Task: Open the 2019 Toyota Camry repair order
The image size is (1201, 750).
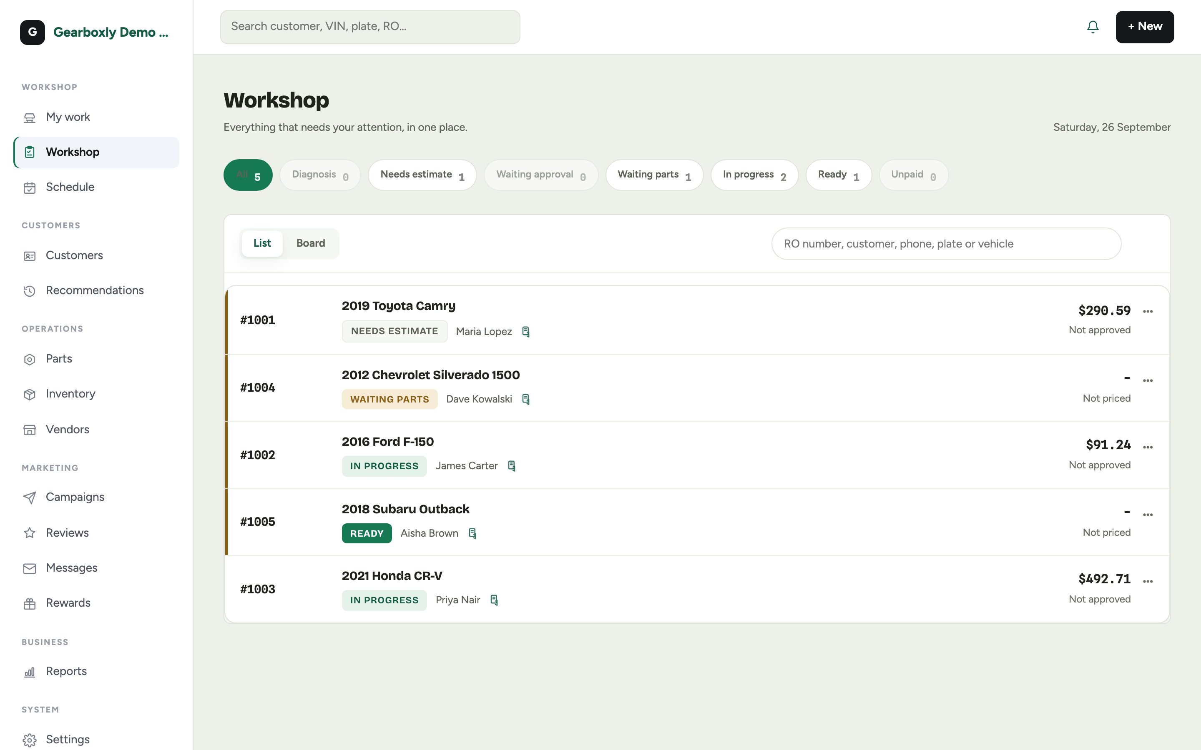Action: pos(697,320)
